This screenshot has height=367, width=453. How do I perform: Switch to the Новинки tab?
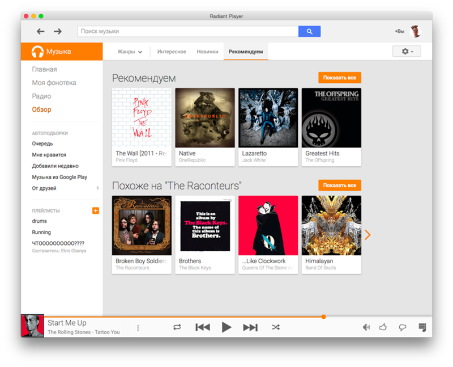207,52
